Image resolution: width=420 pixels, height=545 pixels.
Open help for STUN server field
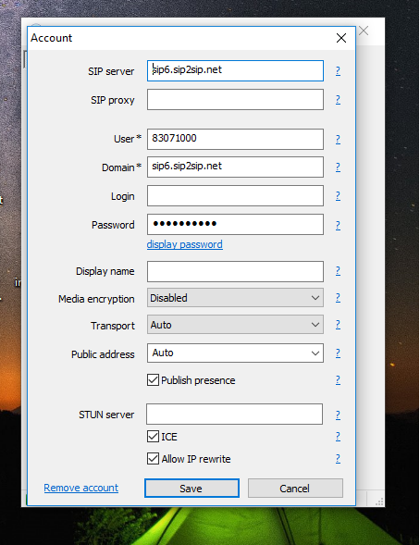point(338,415)
